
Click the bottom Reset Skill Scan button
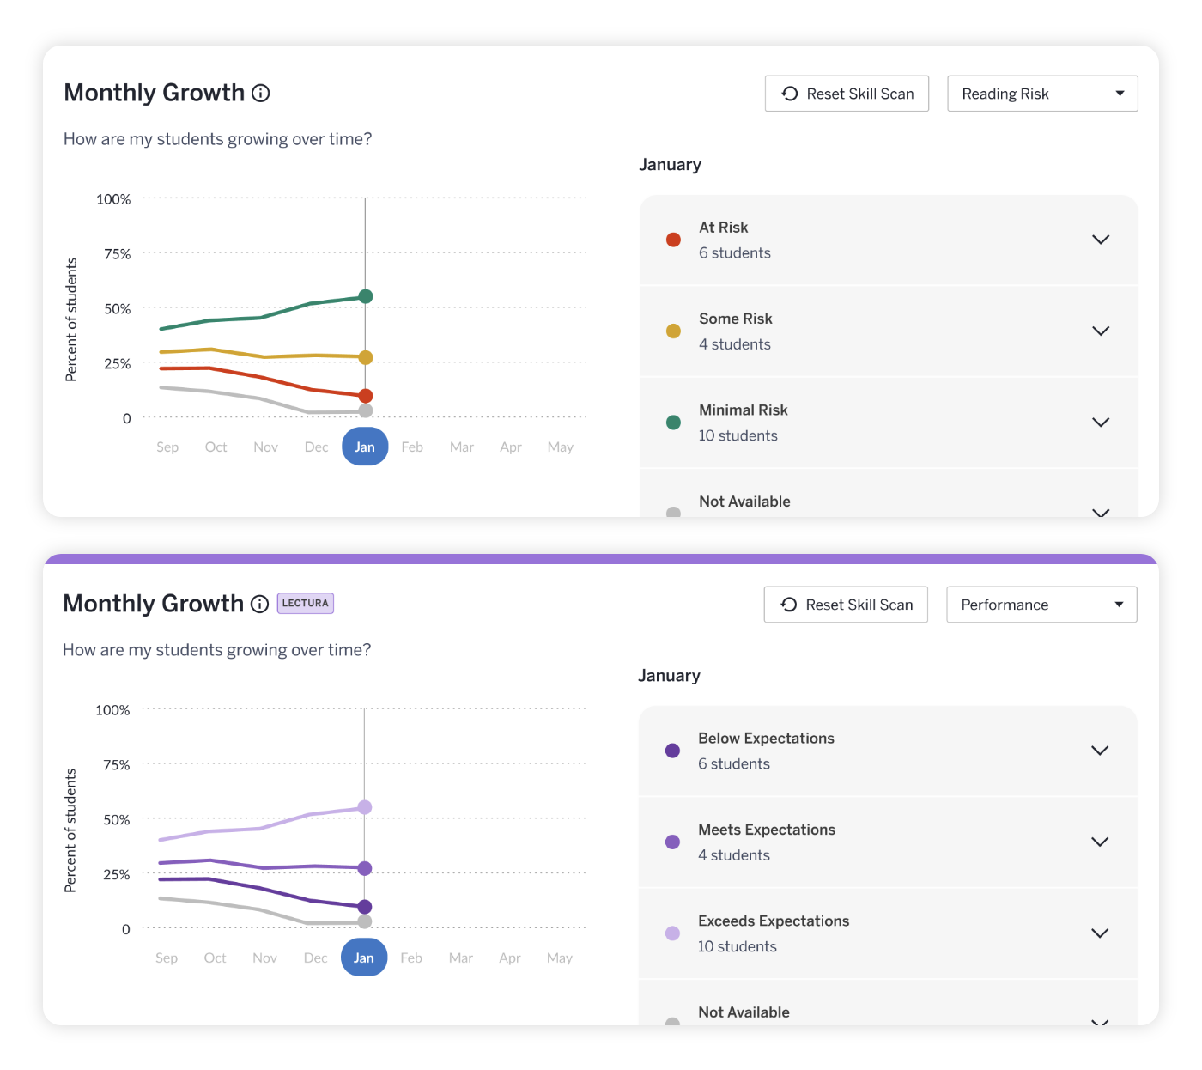[846, 605]
